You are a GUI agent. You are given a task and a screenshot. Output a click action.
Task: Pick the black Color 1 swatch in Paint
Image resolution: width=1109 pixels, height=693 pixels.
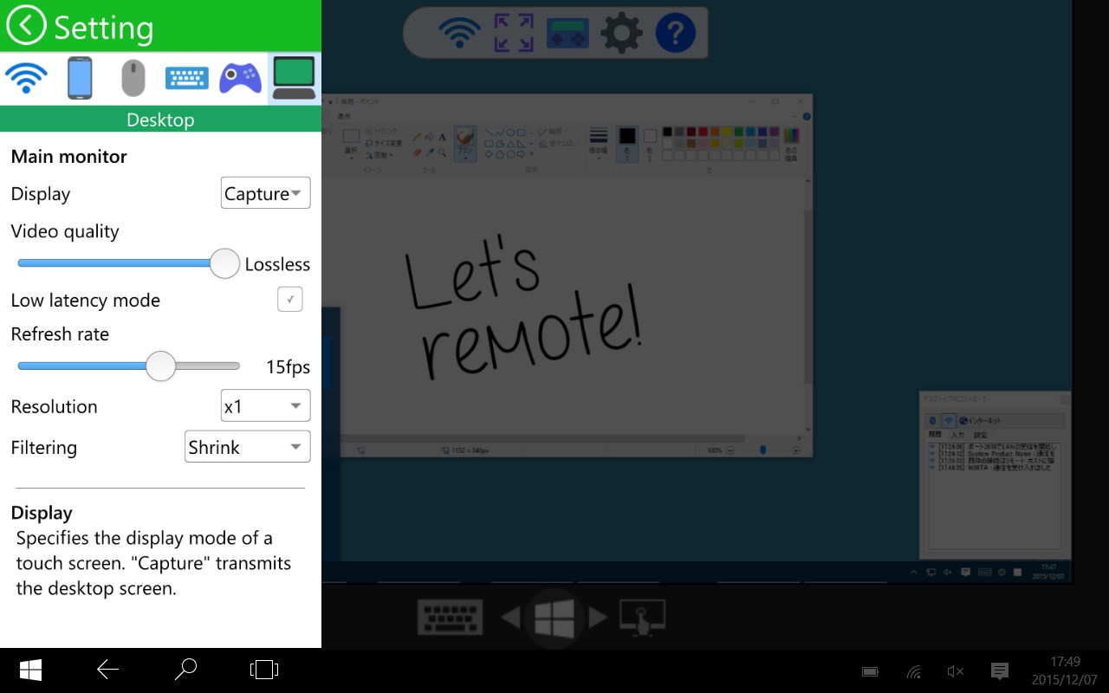627,143
